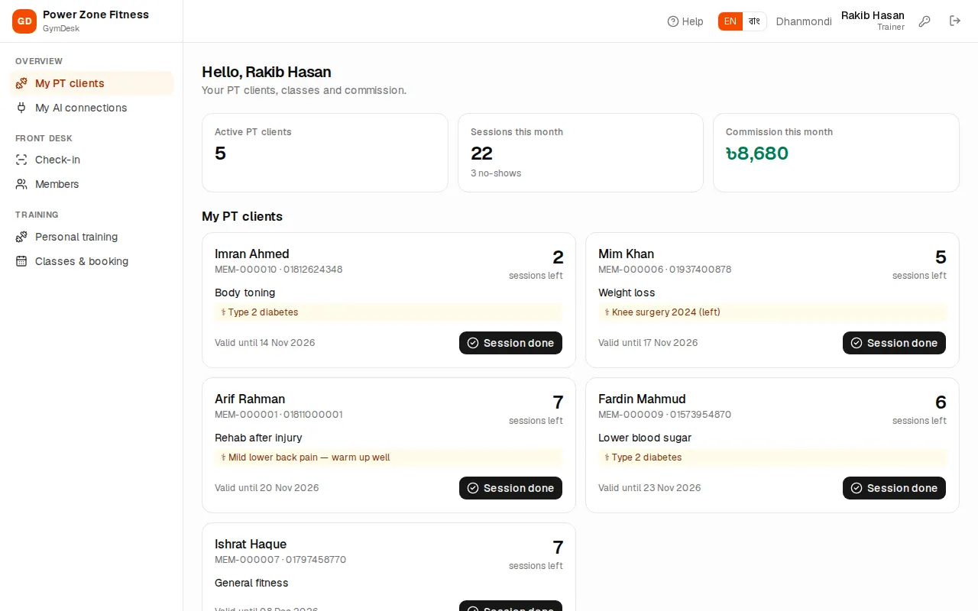Click the Help question mark icon
The image size is (978, 611).
673,21
